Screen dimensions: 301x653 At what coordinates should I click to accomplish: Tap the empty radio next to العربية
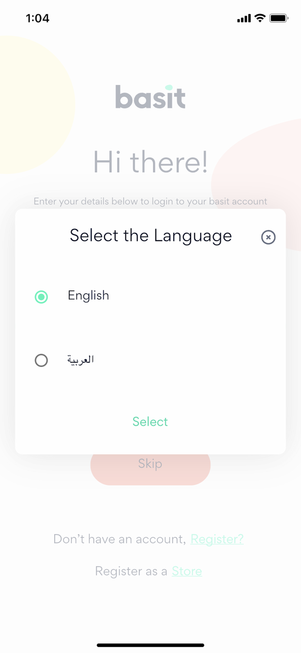(41, 360)
